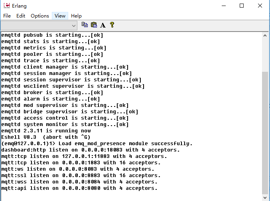270x201 pixels.
Task: Click the 'emqttd session manager is starting' line
Action: tap(67, 73)
